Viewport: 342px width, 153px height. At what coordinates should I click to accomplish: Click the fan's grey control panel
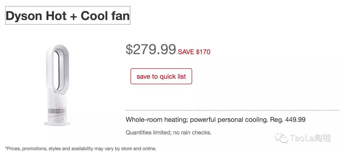[x=57, y=111]
